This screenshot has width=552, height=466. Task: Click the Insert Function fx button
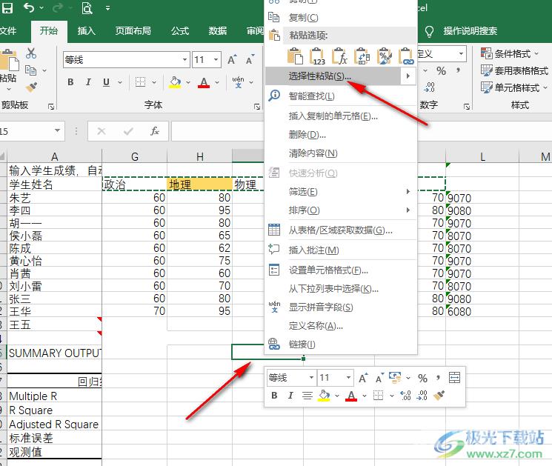coord(155,131)
